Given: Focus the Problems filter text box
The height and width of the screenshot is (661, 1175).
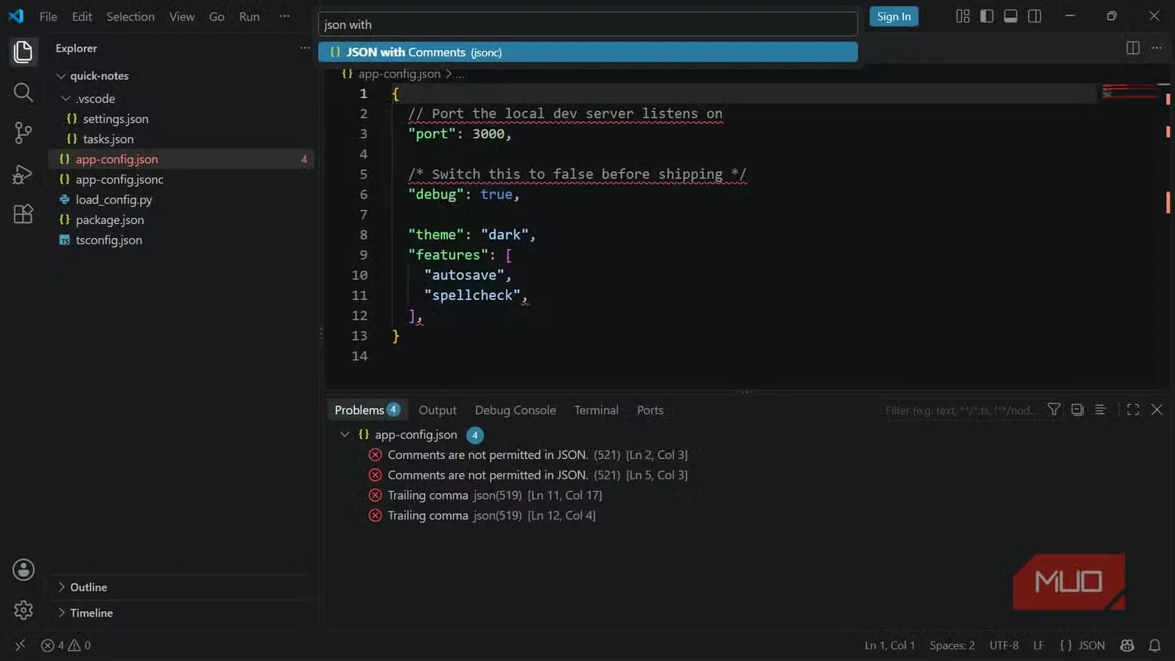Looking at the screenshot, I should (x=961, y=410).
